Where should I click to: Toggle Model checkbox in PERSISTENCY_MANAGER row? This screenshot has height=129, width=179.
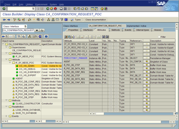pos(111,58)
